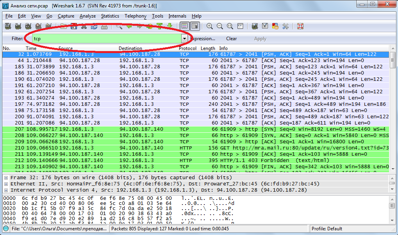
Task: Edit display filters icon
Action: [265, 26]
